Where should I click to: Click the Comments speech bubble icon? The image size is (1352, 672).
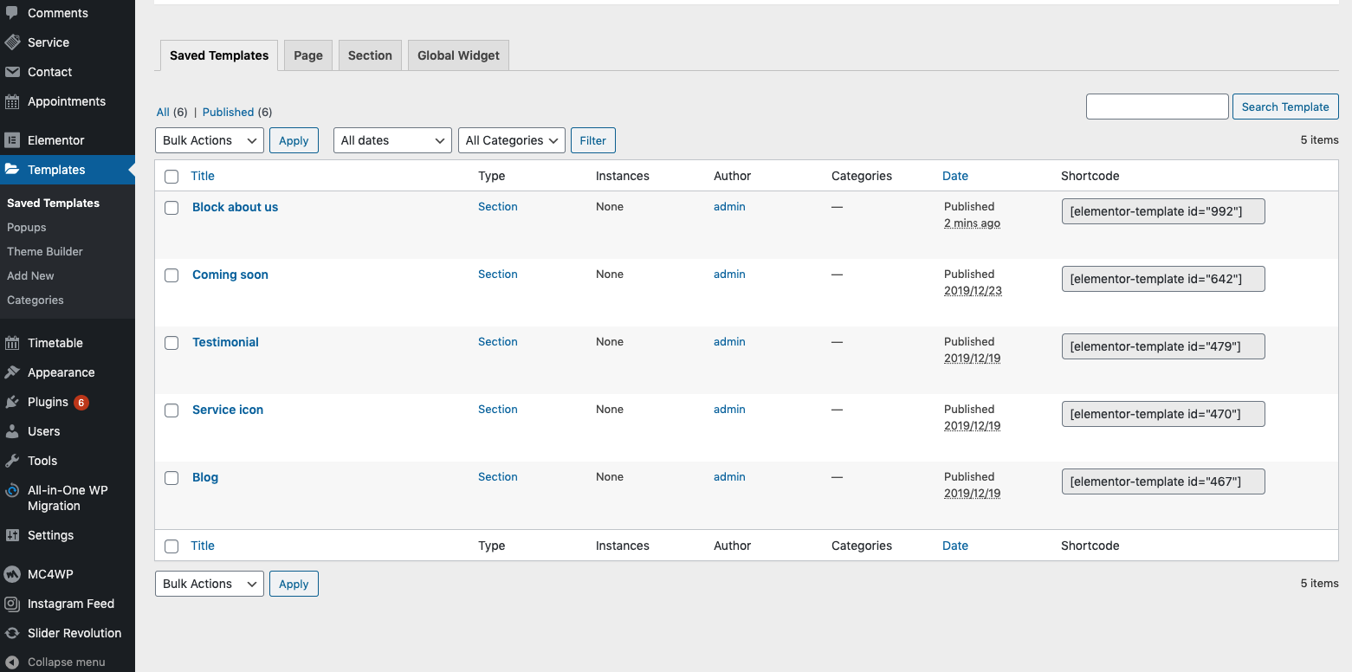coord(12,13)
